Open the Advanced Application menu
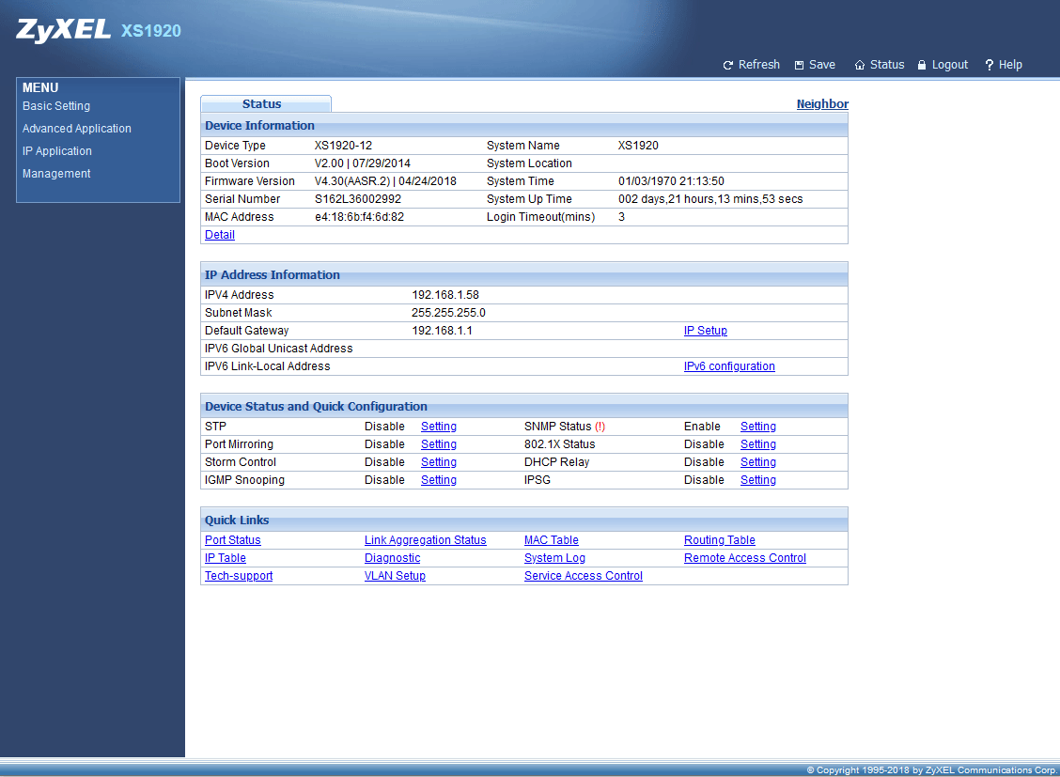Viewport: 1060px width, 777px height. pyautogui.click(x=76, y=129)
